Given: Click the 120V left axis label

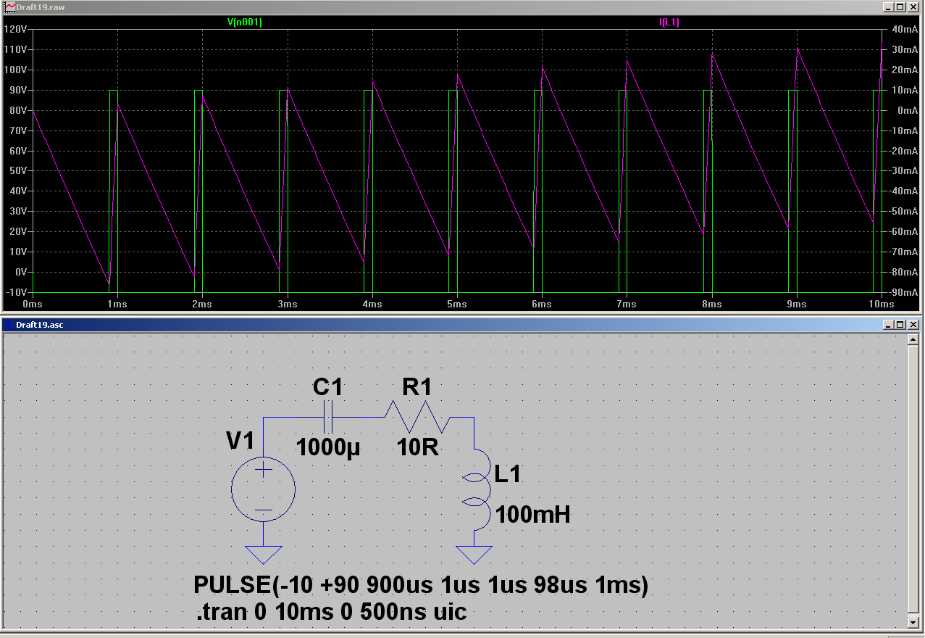Looking at the screenshot, I should (16, 30).
